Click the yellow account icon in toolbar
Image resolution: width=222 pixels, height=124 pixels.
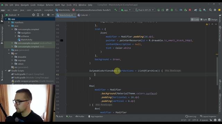pos(220,10)
